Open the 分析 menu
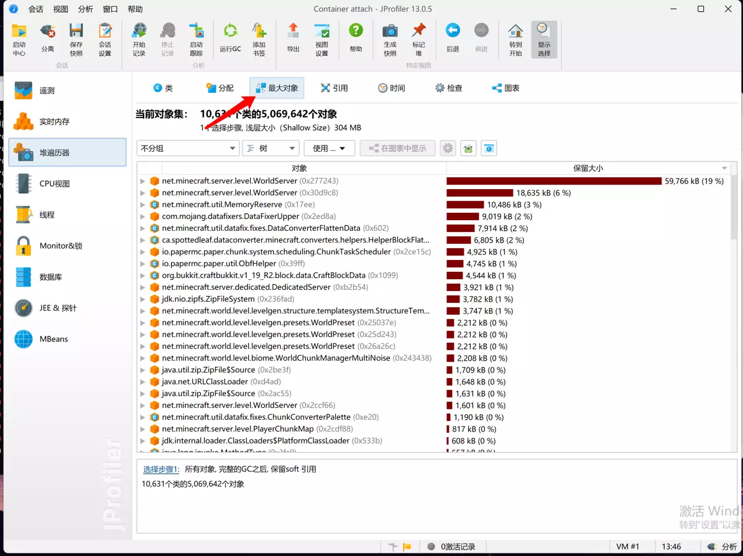The height and width of the screenshot is (556, 743). coord(85,9)
